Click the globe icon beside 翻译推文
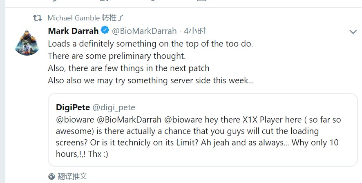This screenshot has height=183, width=362. coord(51,176)
